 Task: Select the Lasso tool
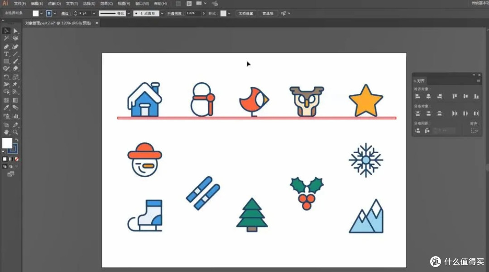15,38
